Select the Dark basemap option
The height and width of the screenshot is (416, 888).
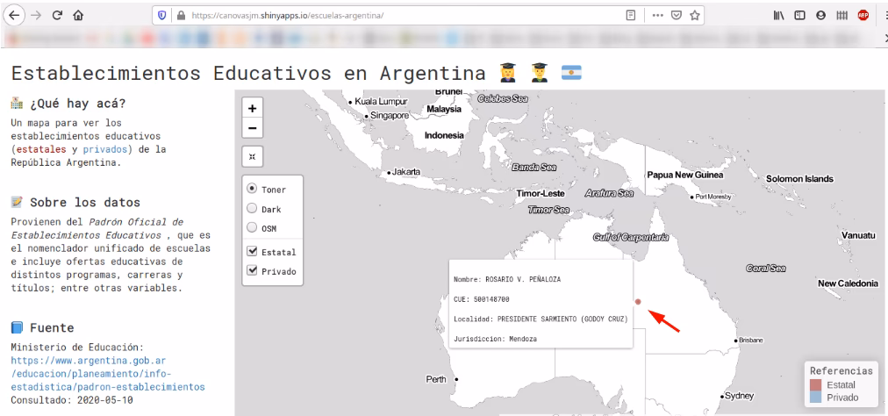(253, 208)
